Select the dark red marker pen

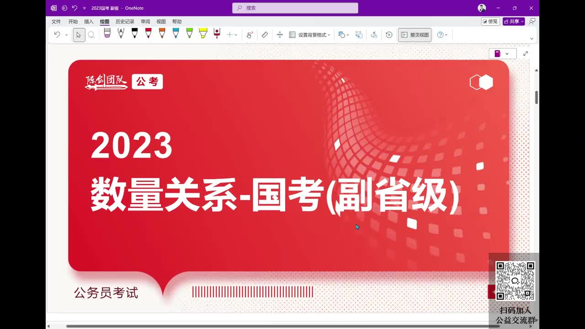click(x=217, y=33)
